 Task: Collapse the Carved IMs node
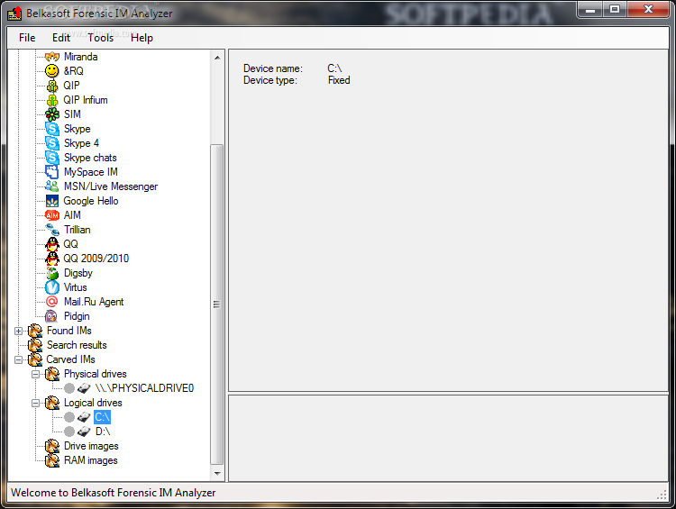(x=18, y=359)
